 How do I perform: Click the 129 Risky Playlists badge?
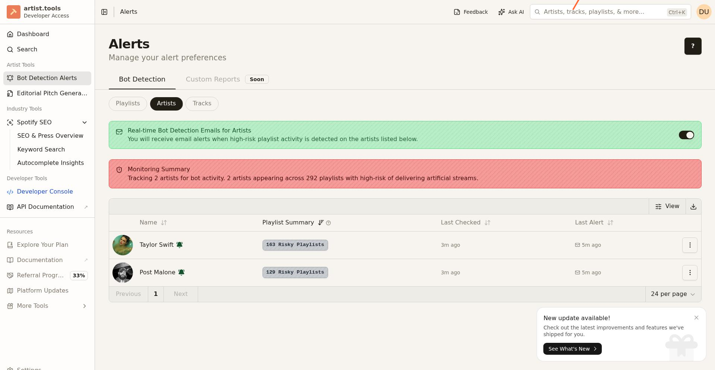coord(295,272)
